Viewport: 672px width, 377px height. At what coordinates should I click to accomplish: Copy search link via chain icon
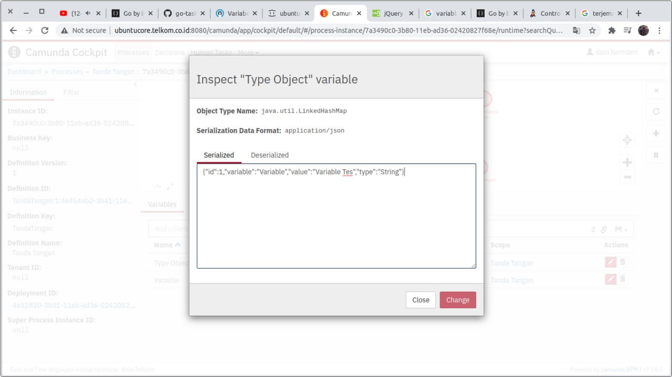[604, 229]
